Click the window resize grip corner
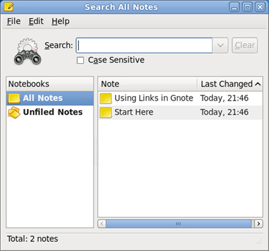 pos(260,242)
